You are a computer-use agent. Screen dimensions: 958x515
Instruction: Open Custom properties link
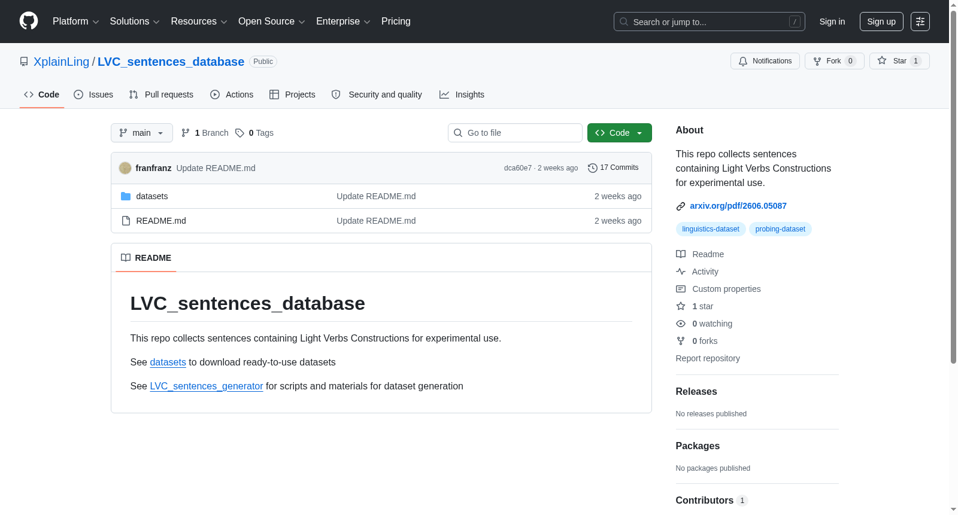pos(718,289)
